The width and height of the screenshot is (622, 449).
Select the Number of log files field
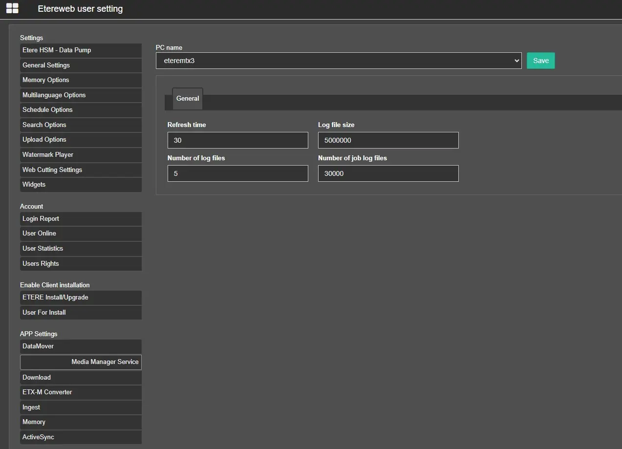point(237,173)
